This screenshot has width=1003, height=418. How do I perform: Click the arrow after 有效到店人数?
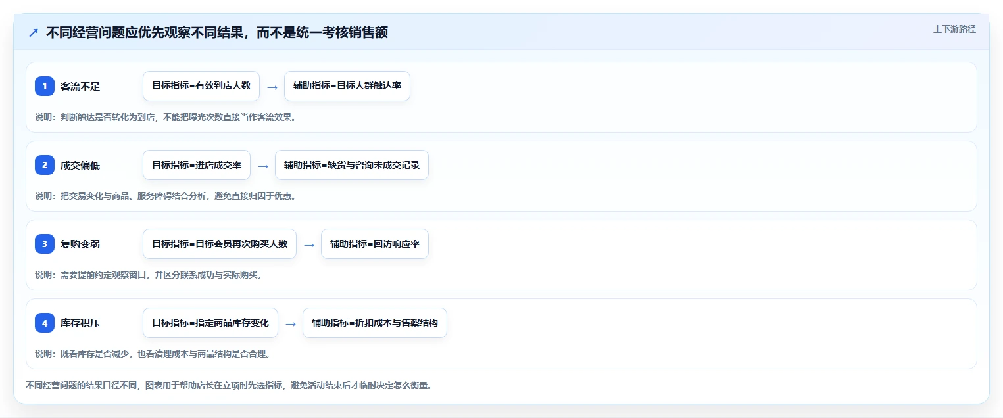tap(272, 87)
